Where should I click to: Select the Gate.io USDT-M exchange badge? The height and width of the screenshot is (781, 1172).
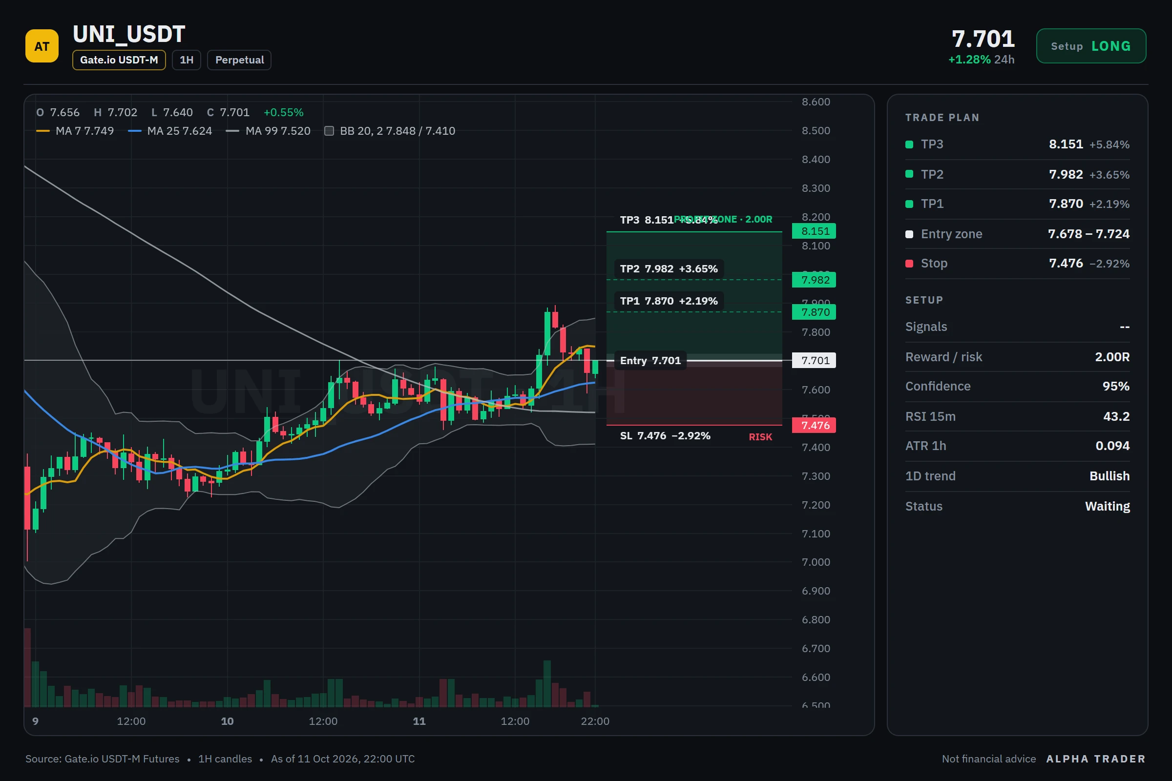click(119, 60)
